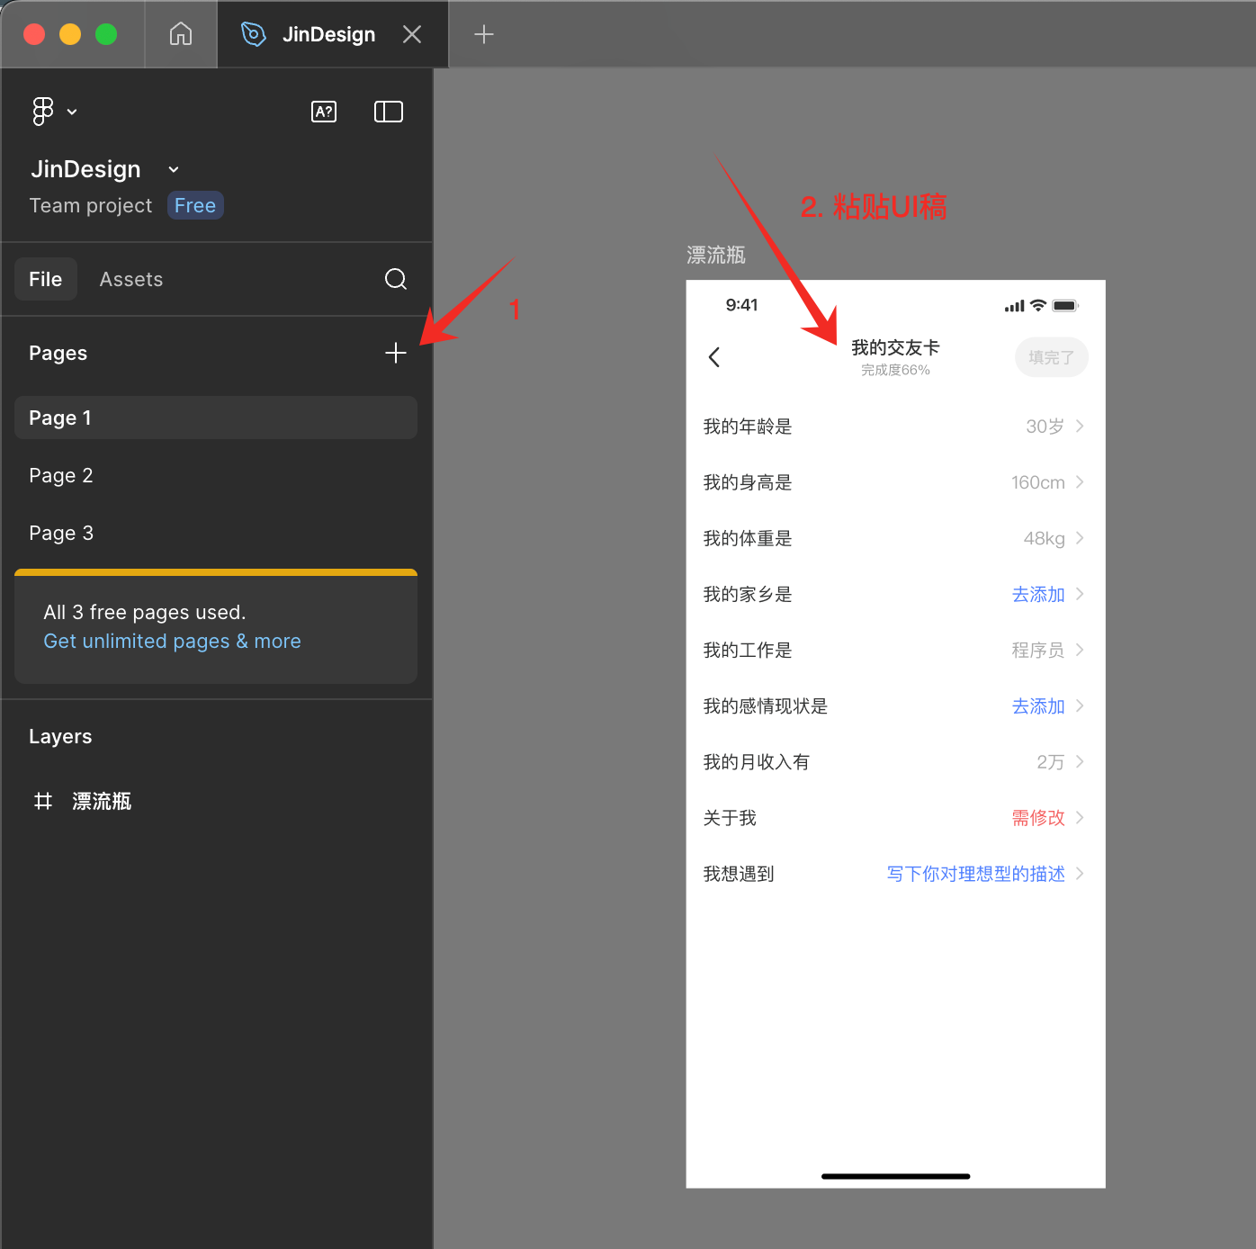Expand the chevron next to Figma logo
1256x1249 pixels.
[x=72, y=112]
